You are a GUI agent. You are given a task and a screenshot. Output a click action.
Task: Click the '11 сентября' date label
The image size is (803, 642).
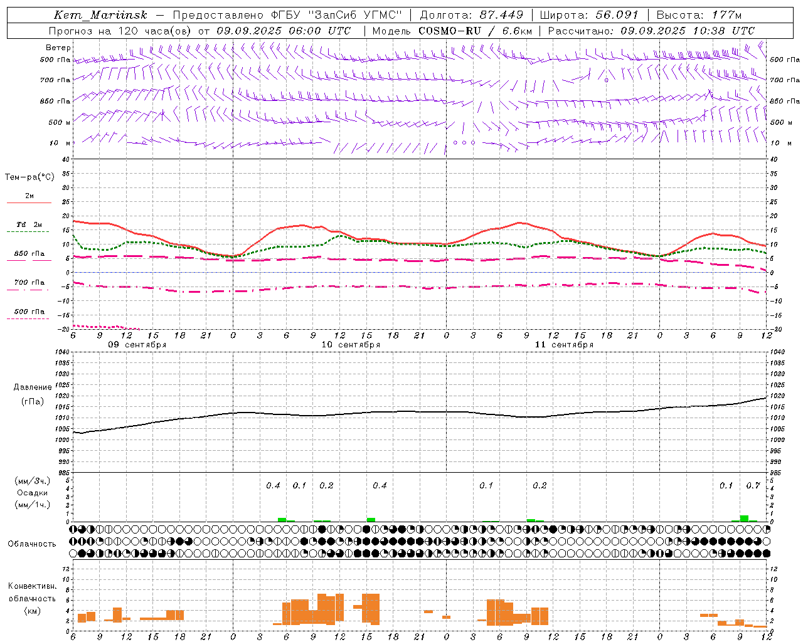click(x=564, y=345)
